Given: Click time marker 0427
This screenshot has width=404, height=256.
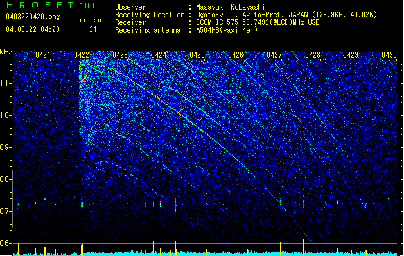Looking at the screenshot, I should [x=274, y=55].
